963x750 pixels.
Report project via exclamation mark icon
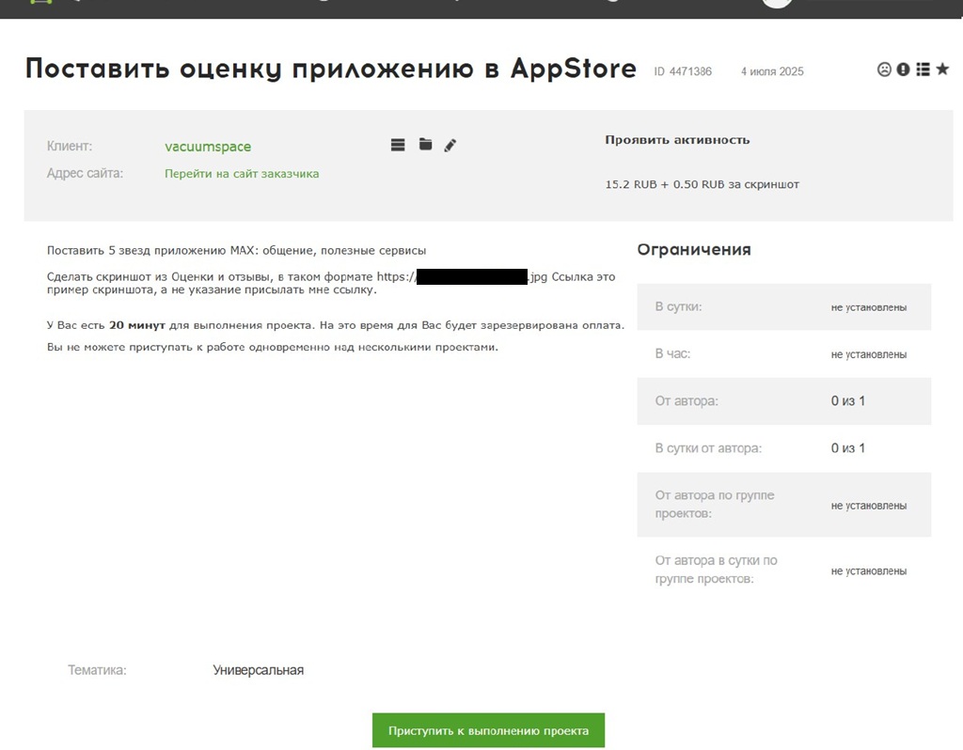pyautogui.click(x=903, y=70)
